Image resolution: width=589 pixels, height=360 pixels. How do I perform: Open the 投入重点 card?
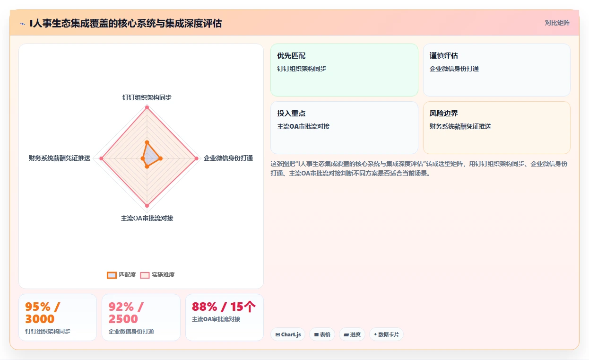344,128
